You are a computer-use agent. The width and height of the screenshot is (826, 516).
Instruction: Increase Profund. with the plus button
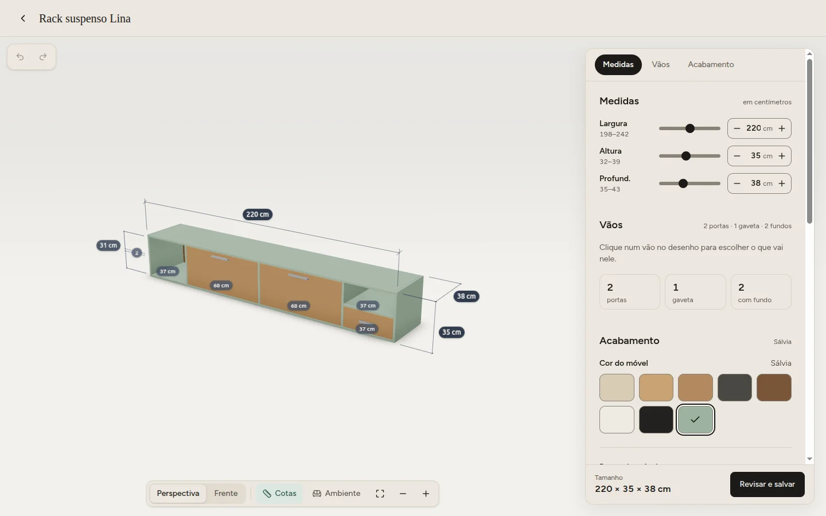(x=782, y=183)
